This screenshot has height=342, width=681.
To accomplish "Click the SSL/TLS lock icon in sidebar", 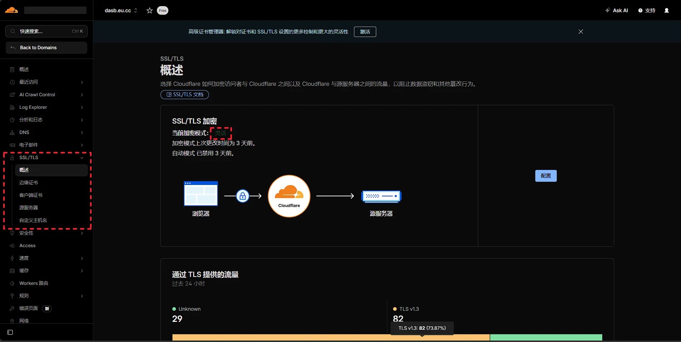I will click(x=12, y=158).
